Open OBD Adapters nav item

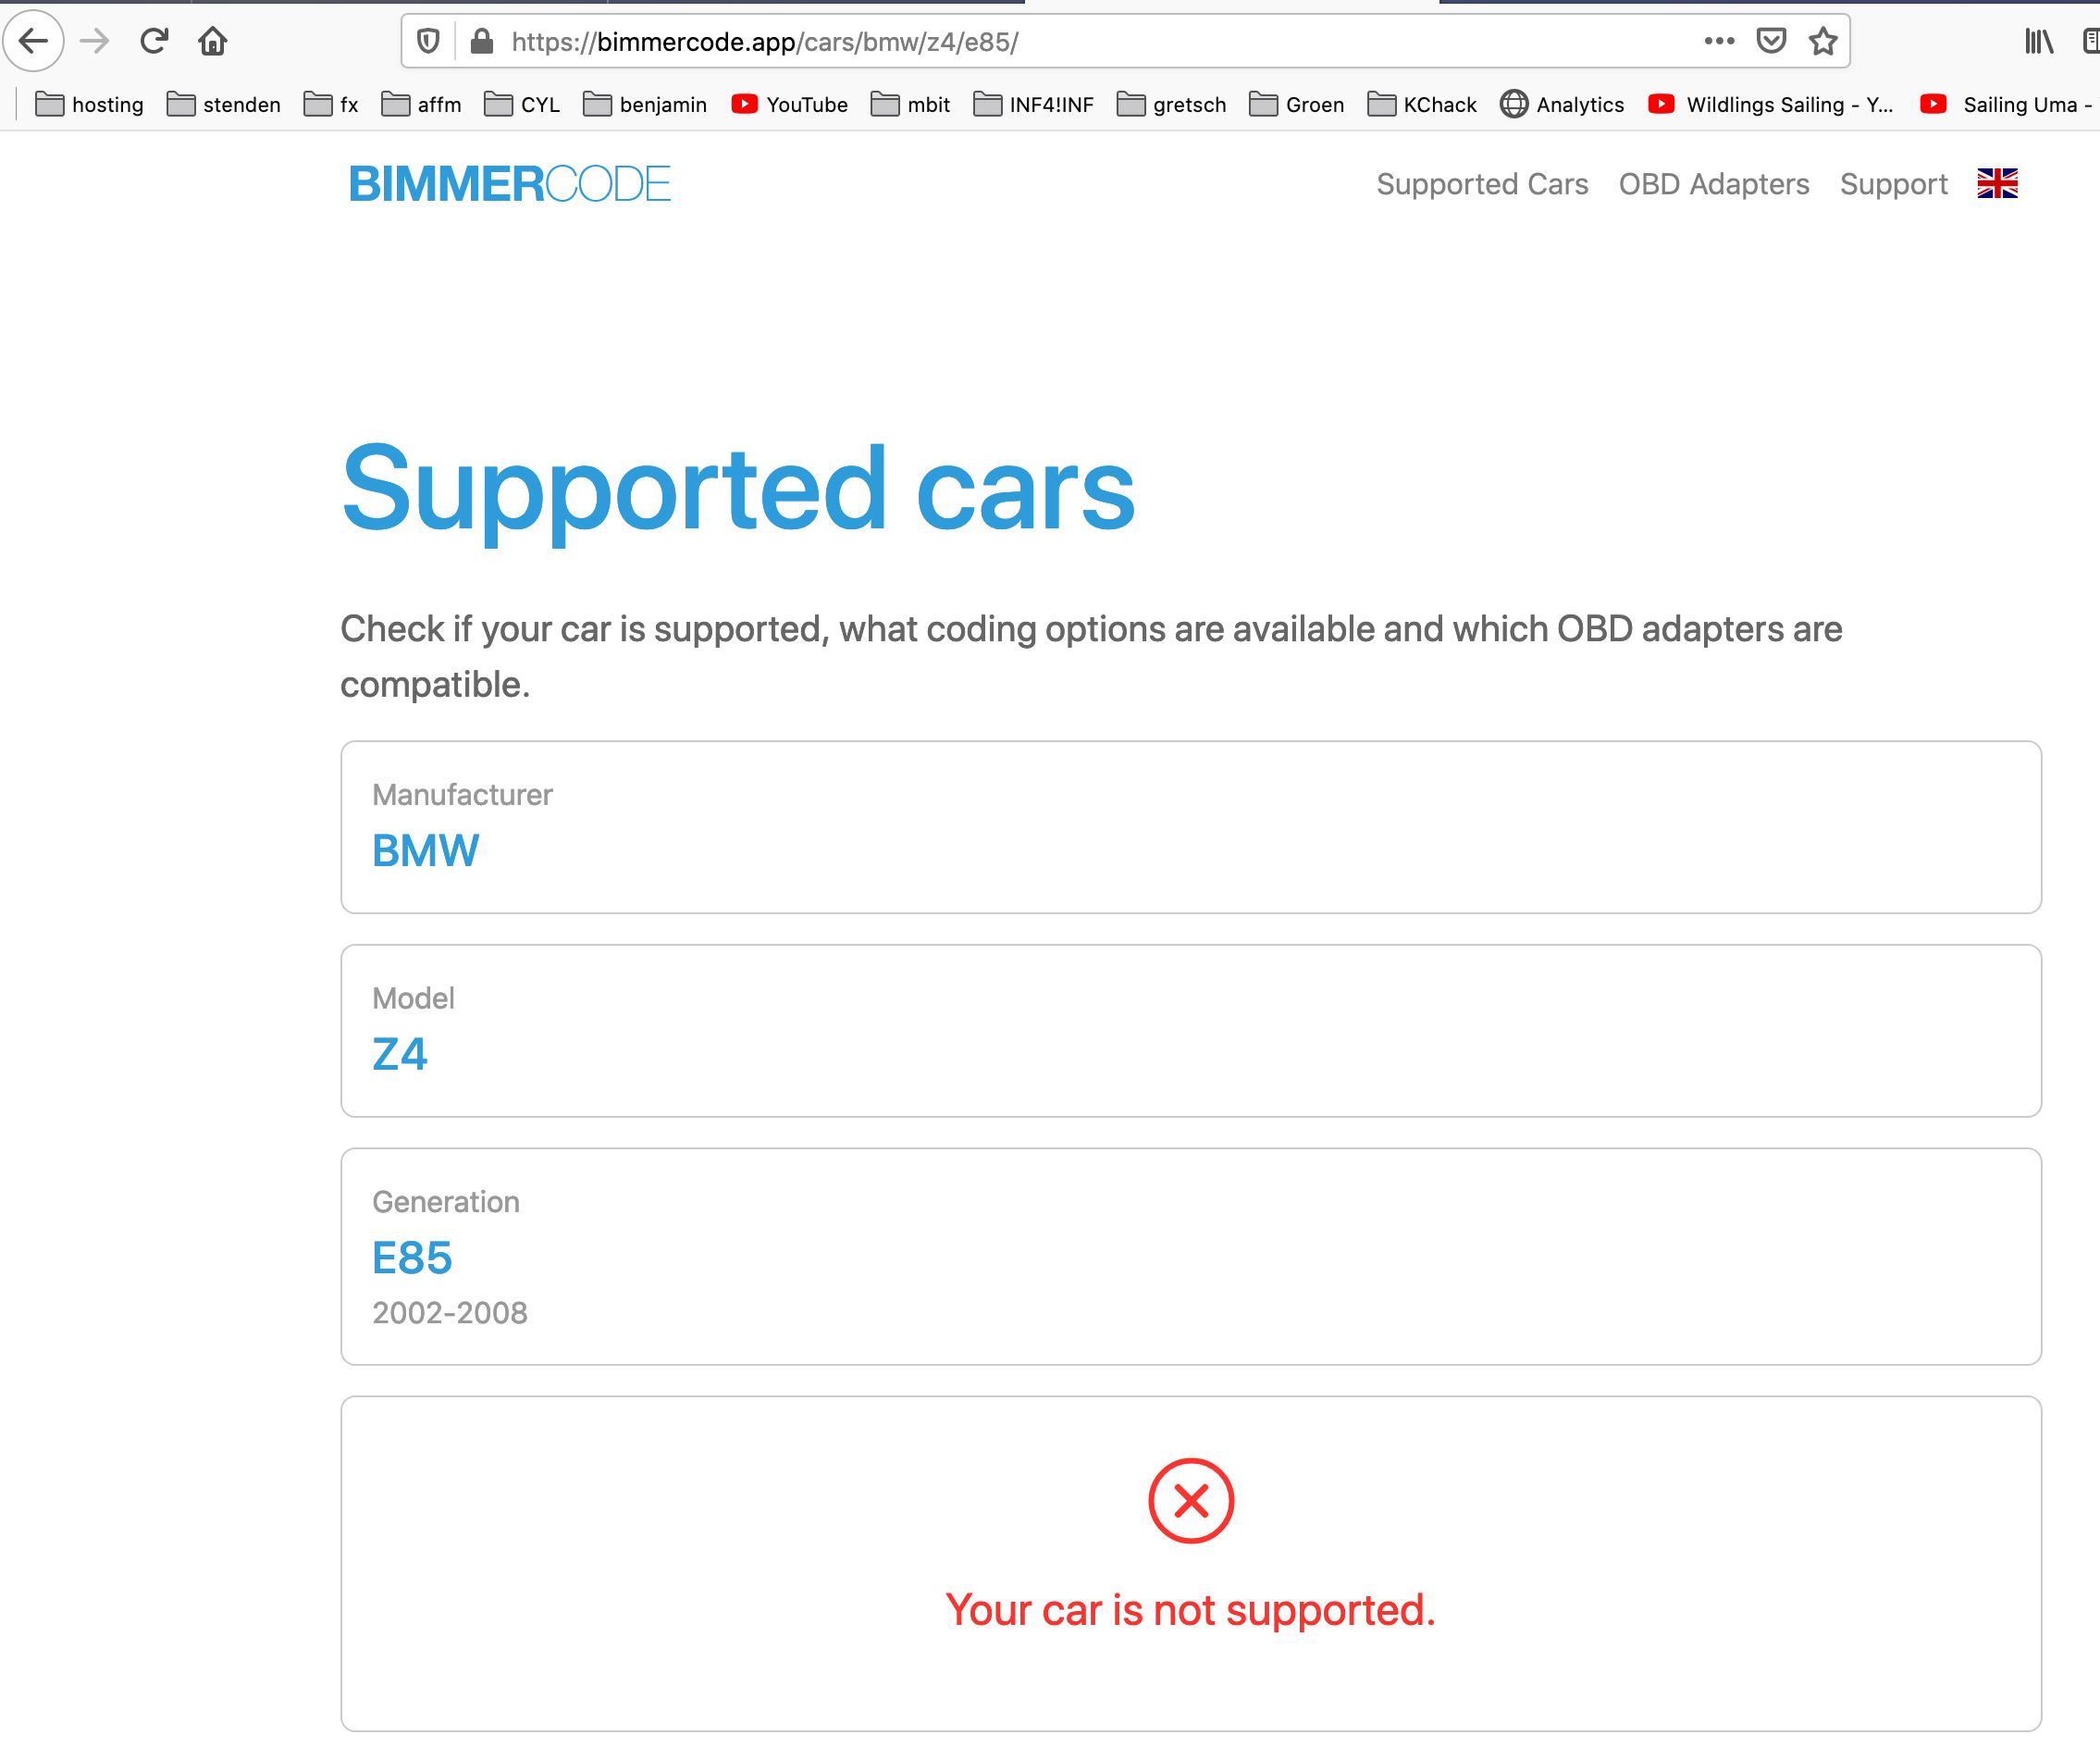(1714, 184)
